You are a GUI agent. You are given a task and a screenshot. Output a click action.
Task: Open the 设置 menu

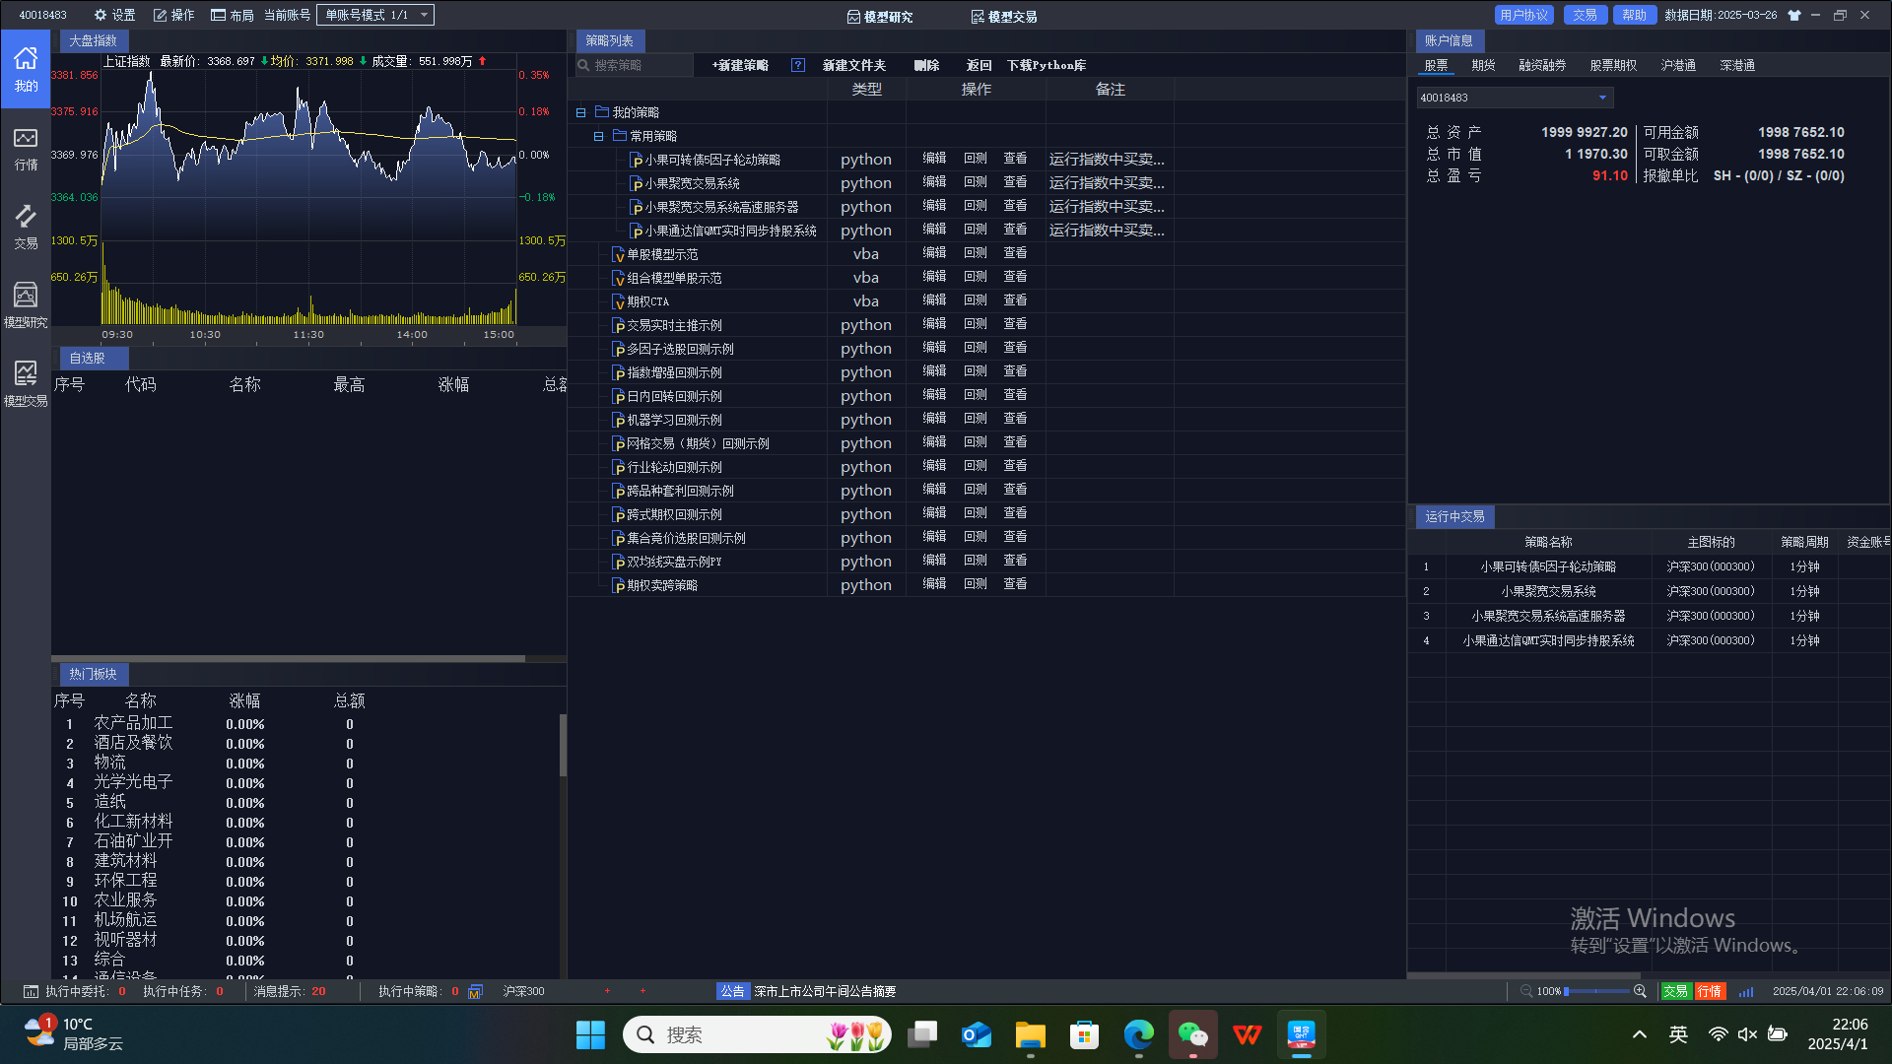114,15
